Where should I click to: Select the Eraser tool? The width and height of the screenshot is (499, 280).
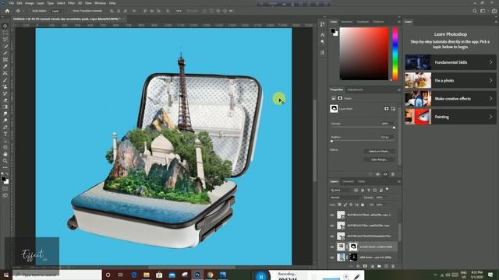pos(5,100)
